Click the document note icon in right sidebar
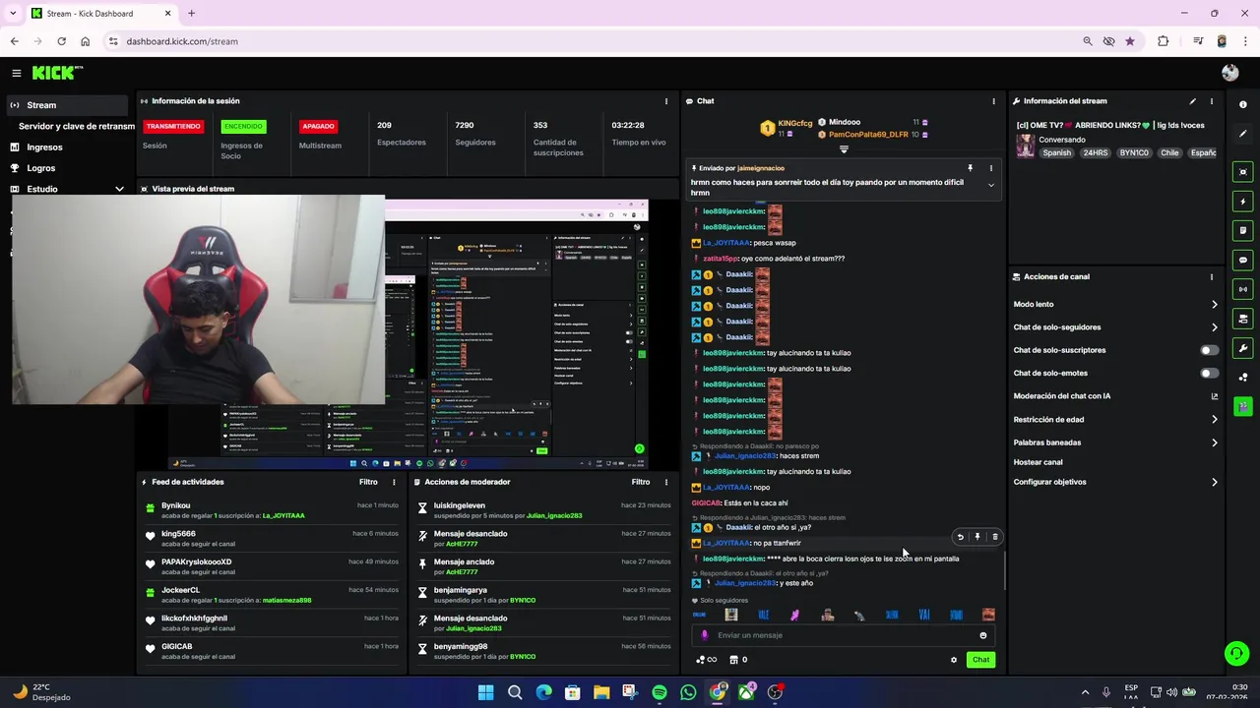 pos(1243,230)
